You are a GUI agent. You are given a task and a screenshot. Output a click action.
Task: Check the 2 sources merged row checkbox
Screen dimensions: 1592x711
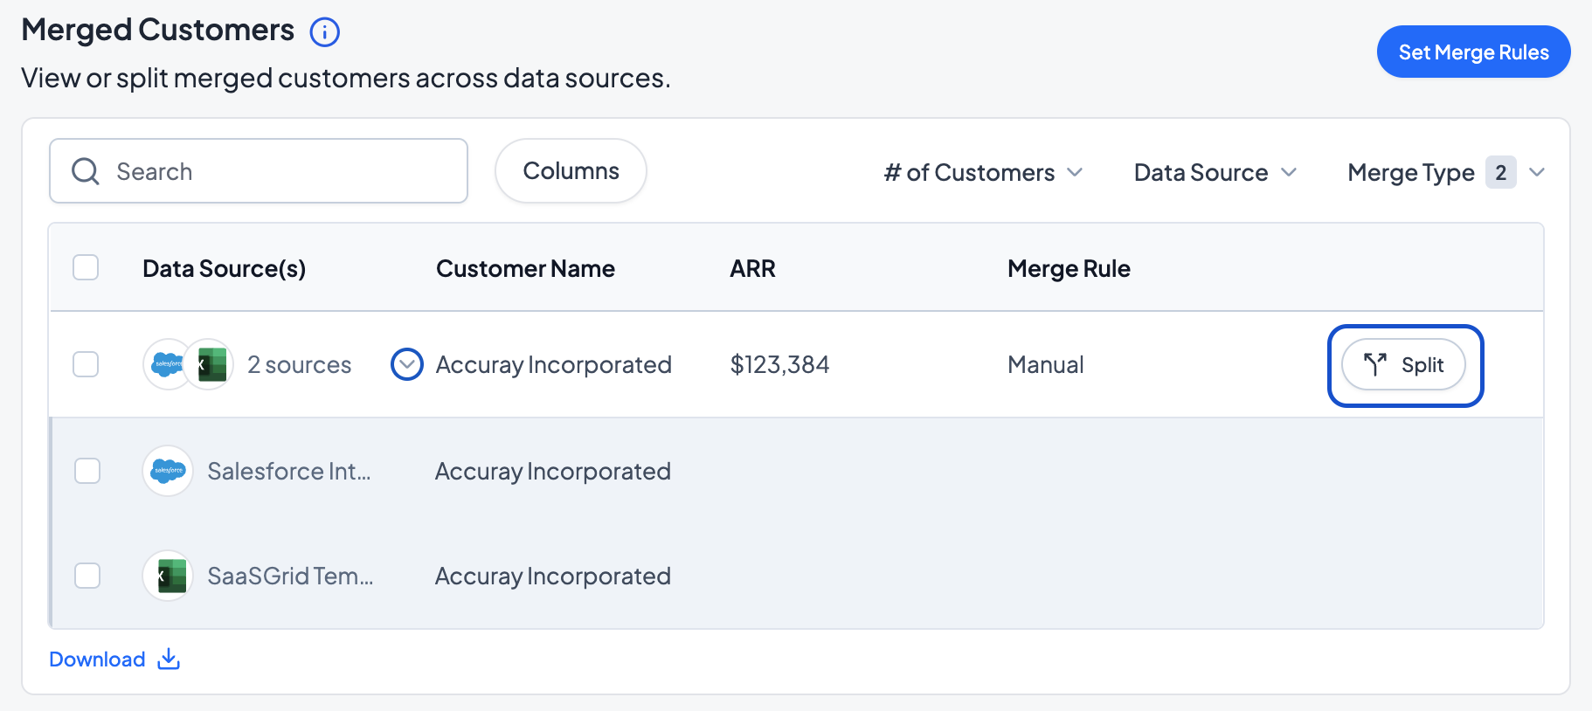(86, 364)
